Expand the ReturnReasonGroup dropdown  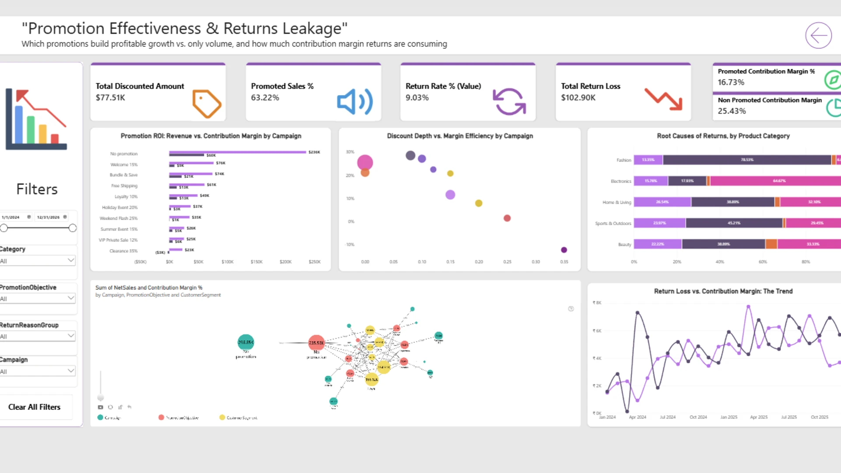coord(38,336)
